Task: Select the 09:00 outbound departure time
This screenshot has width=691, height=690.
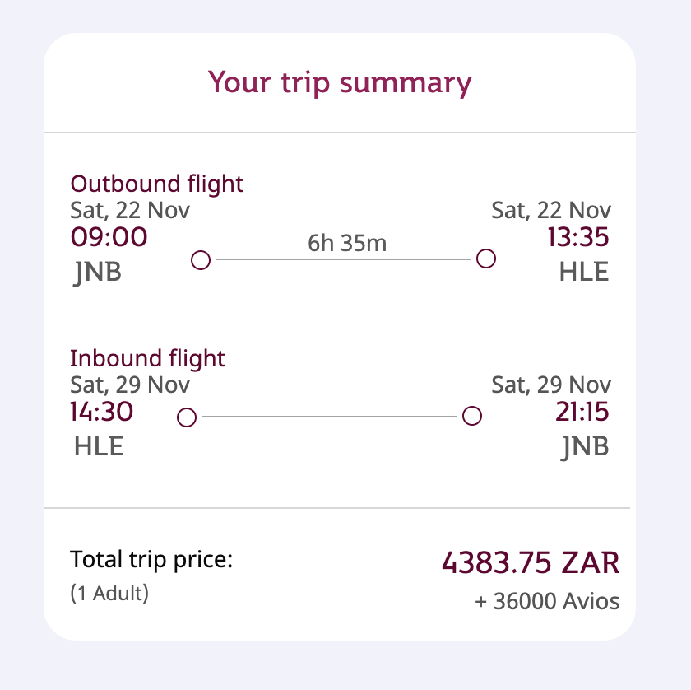Action: click(108, 237)
